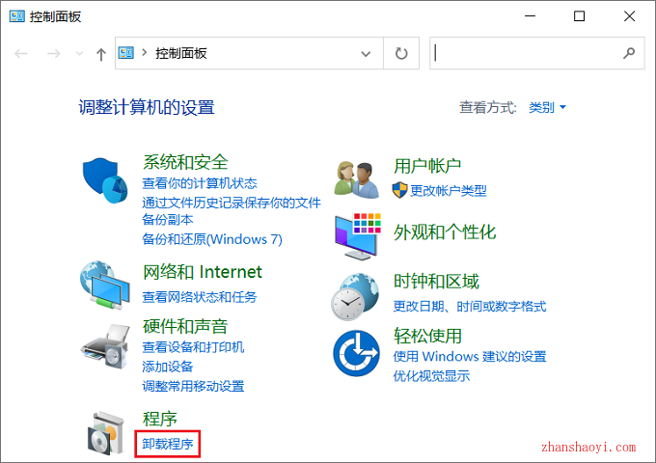Click the Programs disc box icon

[x=106, y=434]
